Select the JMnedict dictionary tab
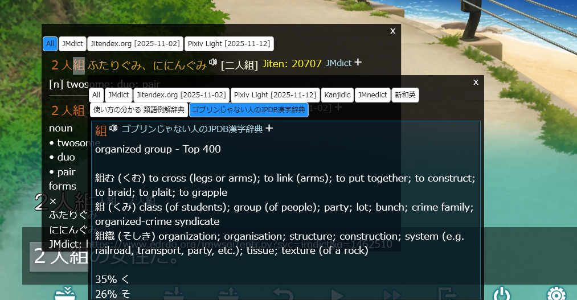Viewport: 577px width, 300px height. click(x=373, y=95)
